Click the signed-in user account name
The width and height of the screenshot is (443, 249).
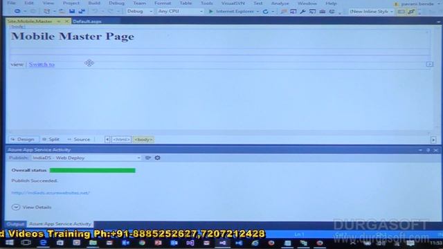(417, 4)
